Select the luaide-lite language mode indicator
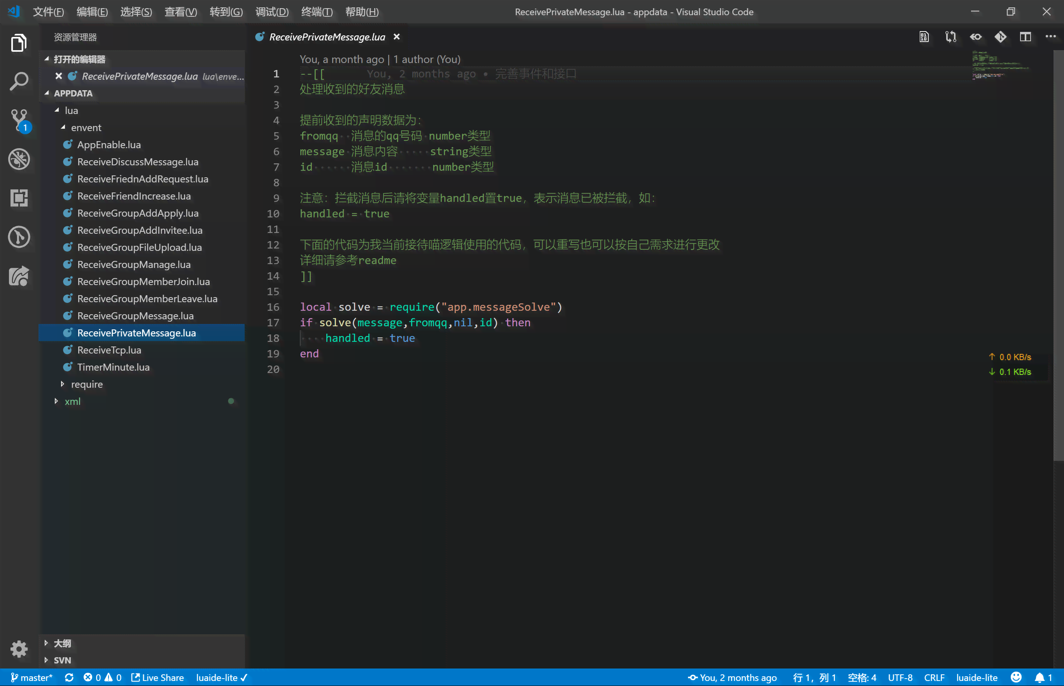 tap(977, 677)
